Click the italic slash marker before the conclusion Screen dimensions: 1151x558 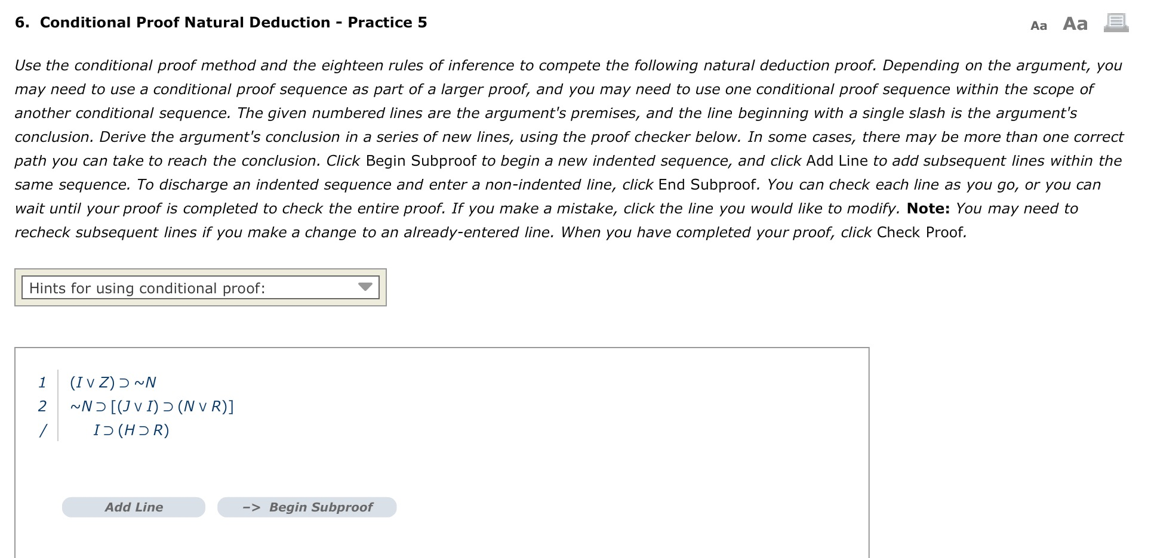pos(42,430)
